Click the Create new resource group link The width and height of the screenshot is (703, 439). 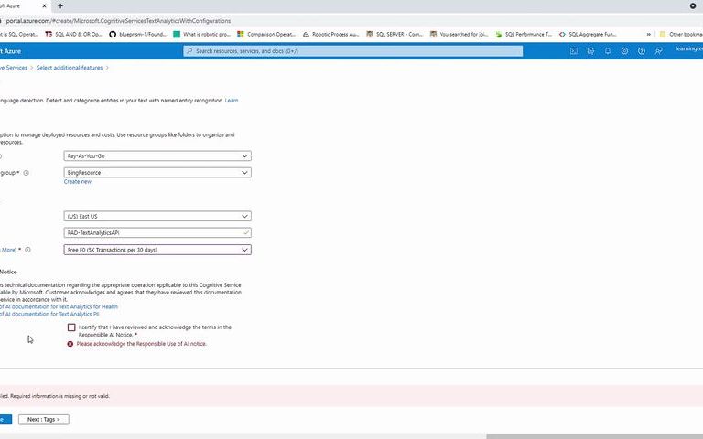tap(78, 182)
